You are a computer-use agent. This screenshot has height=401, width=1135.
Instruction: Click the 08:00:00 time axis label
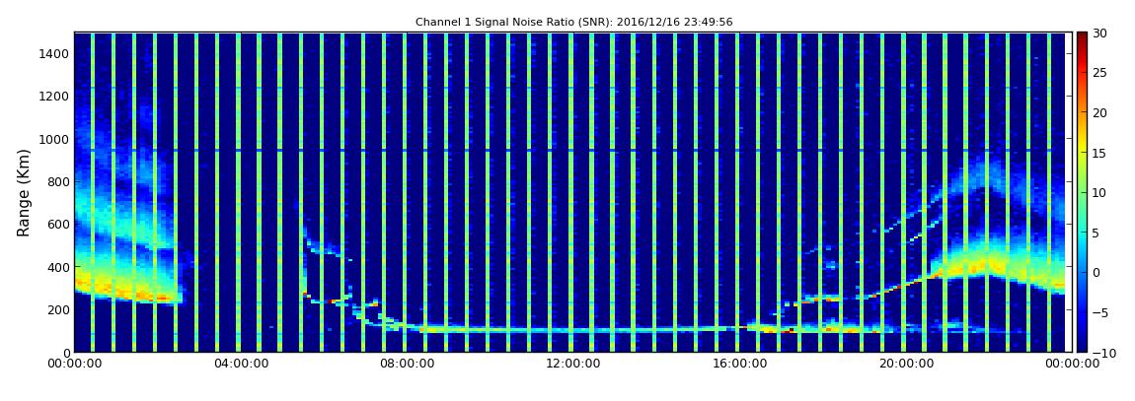pos(405,365)
